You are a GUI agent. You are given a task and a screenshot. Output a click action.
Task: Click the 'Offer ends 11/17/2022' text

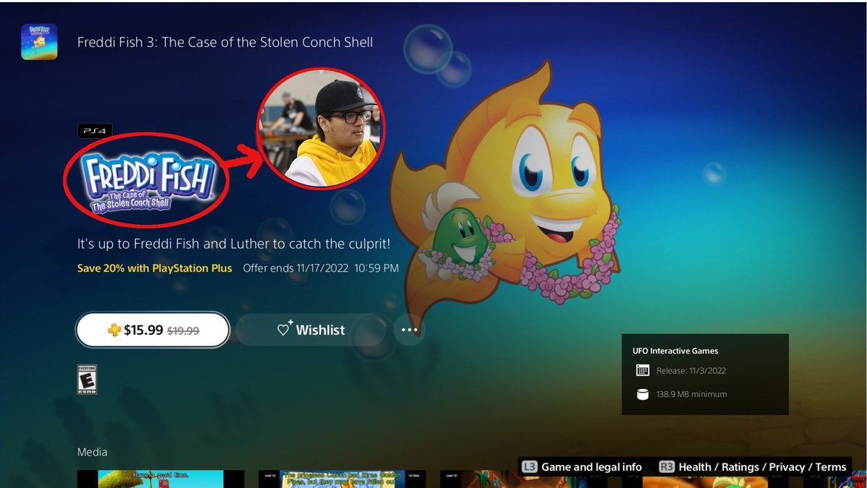click(321, 268)
